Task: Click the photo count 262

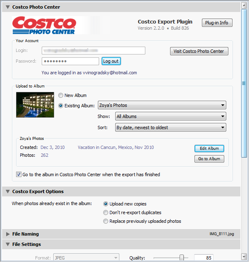Action: (x=45, y=155)
